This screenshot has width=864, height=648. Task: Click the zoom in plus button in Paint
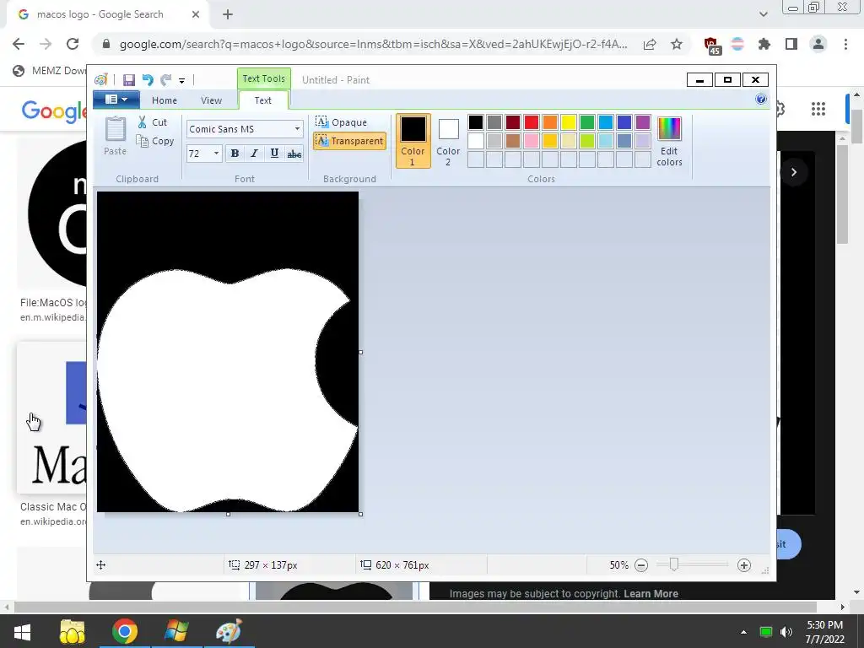744,565
